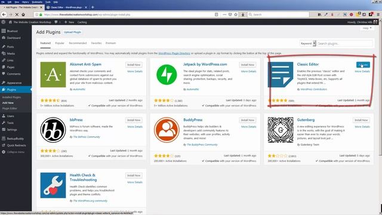Image resolution: width=382 pixels, height=215 pixels.
Task: Open the Firefox hamburger menu
Action: [378, 14]
